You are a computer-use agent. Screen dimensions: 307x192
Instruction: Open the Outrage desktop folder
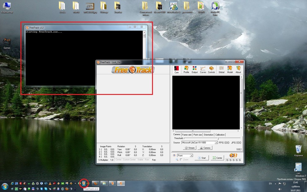coord(104,7)
